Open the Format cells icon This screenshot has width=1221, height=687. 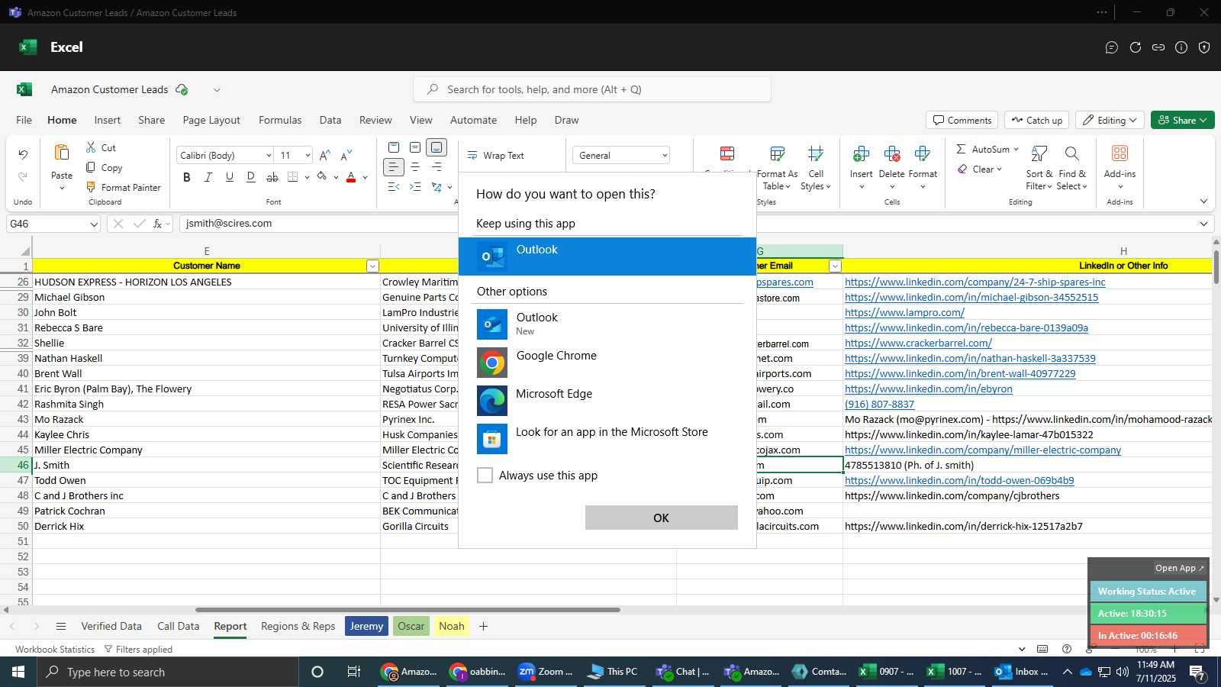click(922, 154)
